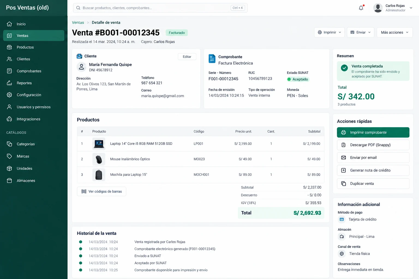The image size is (419, 279).
Task: Click Total amount S/ 2,692.93
Action: pyautogui.click(x=307, y=213)
